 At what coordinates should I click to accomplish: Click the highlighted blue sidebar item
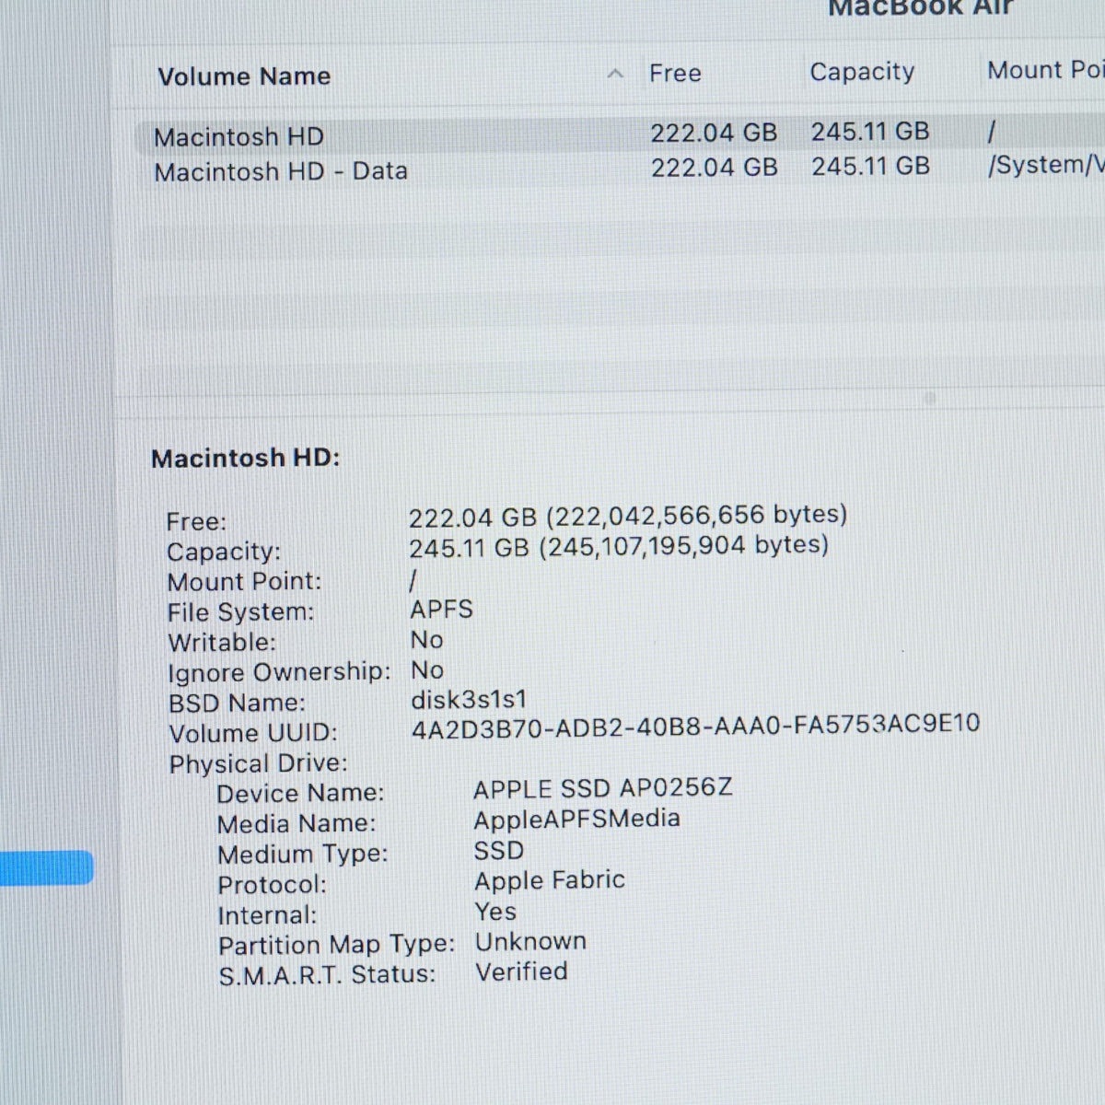click(x=46, y=867)
